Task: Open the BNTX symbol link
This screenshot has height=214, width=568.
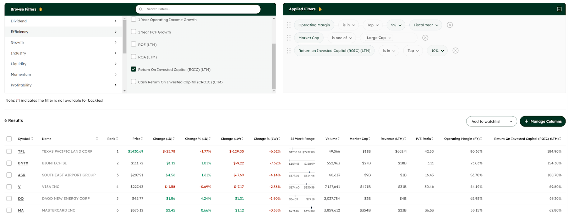Action: click(23, 163)
